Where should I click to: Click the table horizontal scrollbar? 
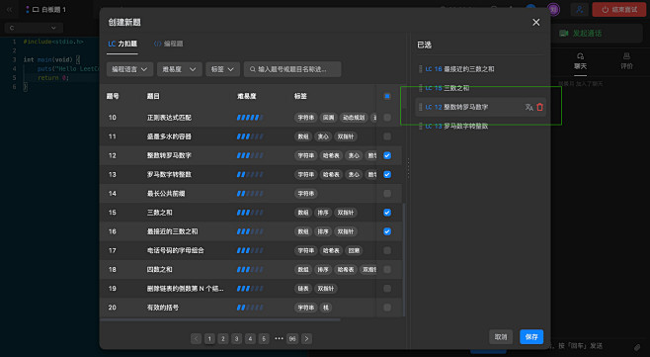point(220,320)
